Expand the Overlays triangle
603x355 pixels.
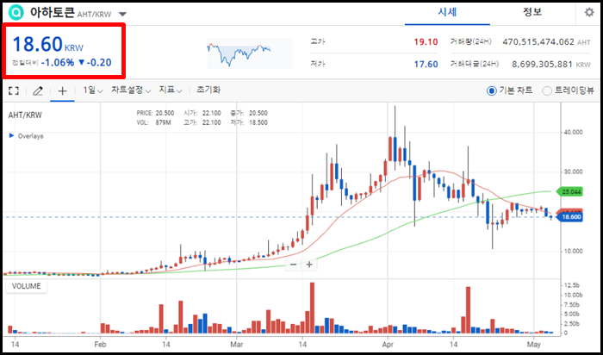click(11, 136)
